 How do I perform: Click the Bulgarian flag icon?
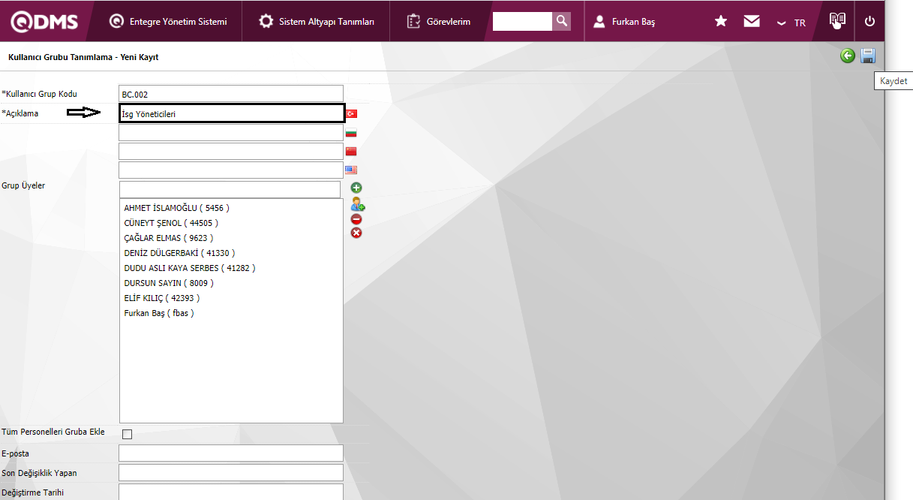(351, 133)
